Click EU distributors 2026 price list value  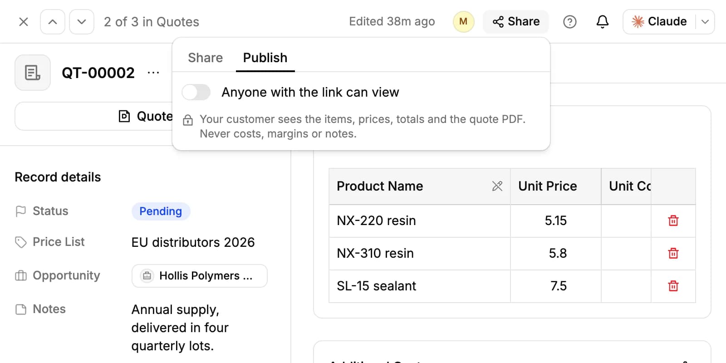193,242
